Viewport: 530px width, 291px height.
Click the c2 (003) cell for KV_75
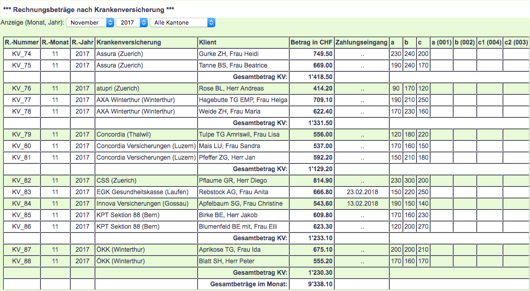[515, 65]
